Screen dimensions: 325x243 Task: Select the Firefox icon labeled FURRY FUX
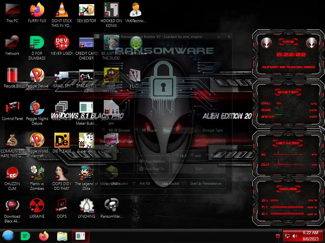(x=37, y=13)
